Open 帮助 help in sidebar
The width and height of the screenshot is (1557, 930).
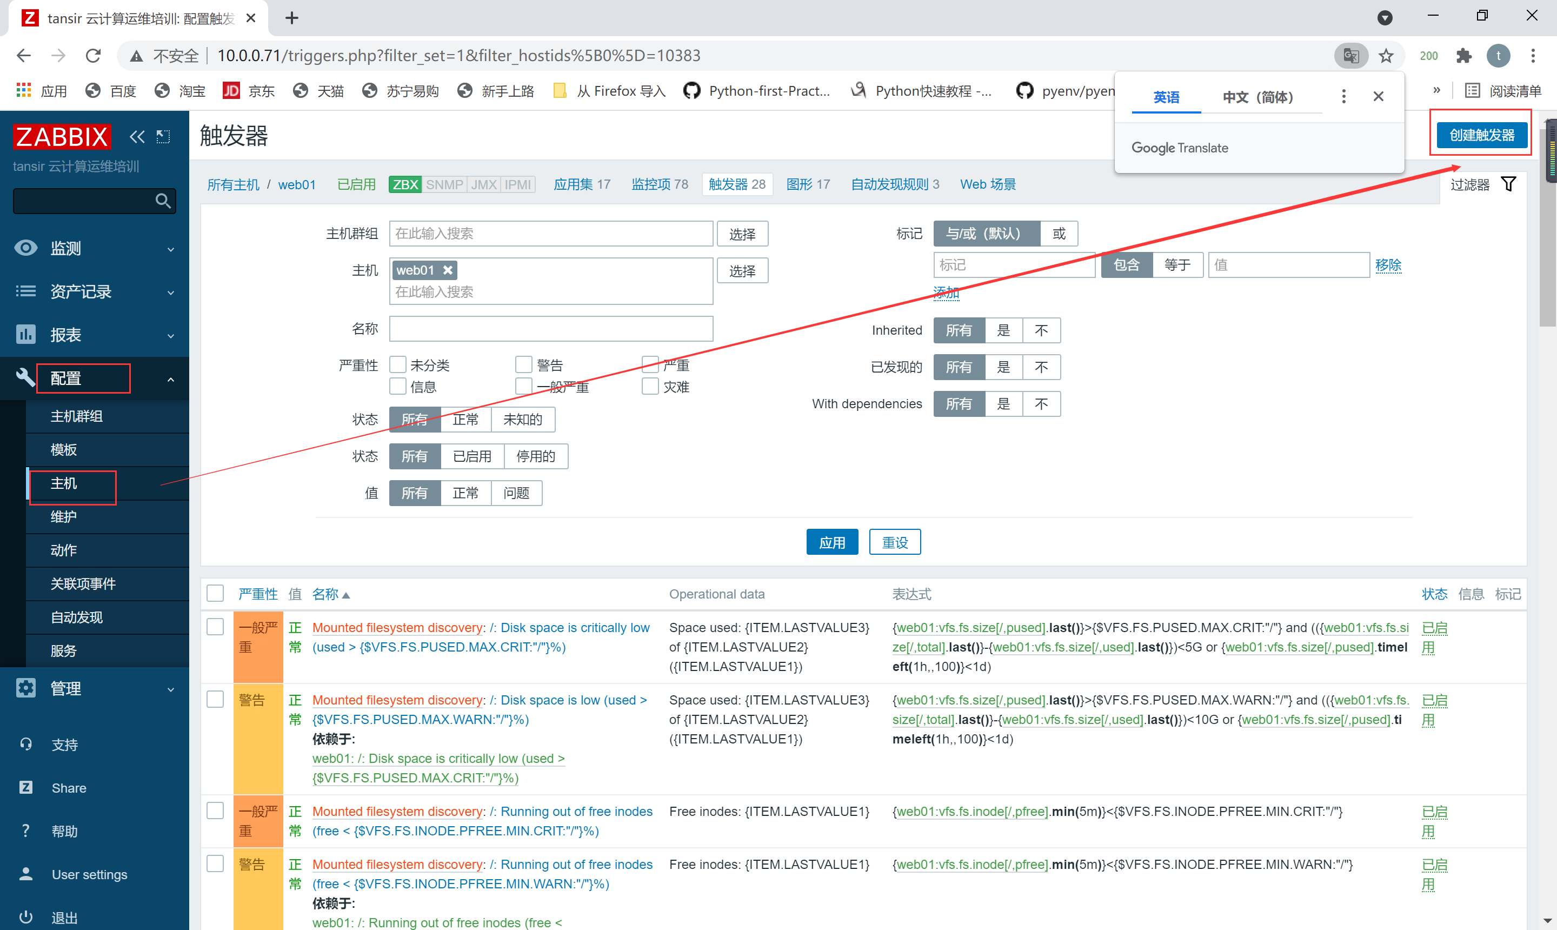click(x=64, y=832)
